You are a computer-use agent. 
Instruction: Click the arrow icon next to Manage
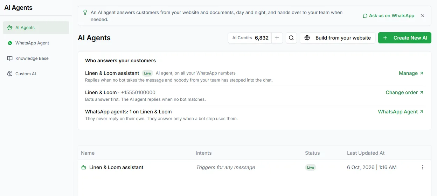point(422,73)
